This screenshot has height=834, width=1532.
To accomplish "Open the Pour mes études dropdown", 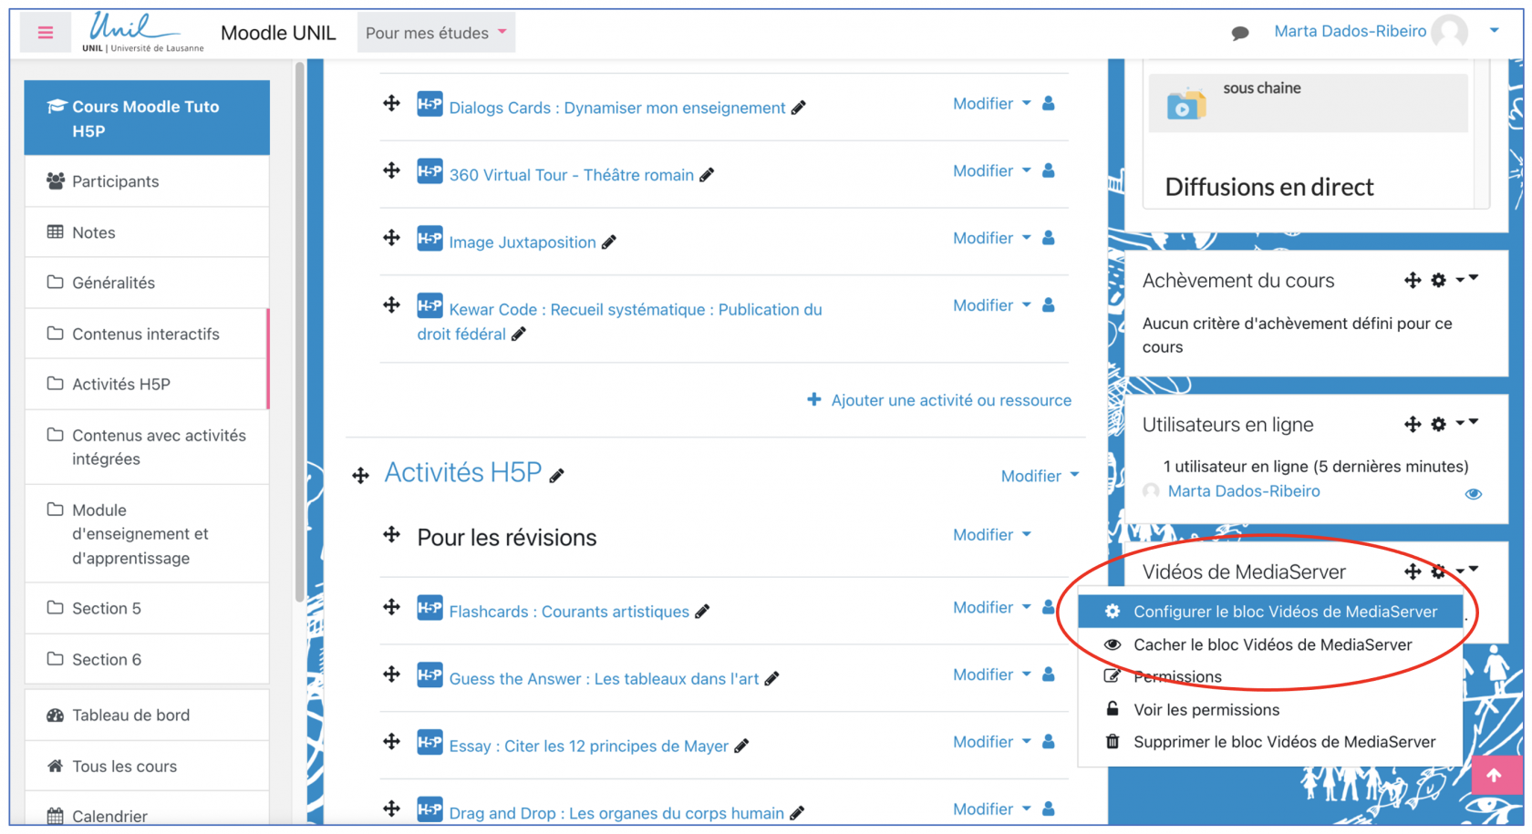I will (x=435, y=33).
